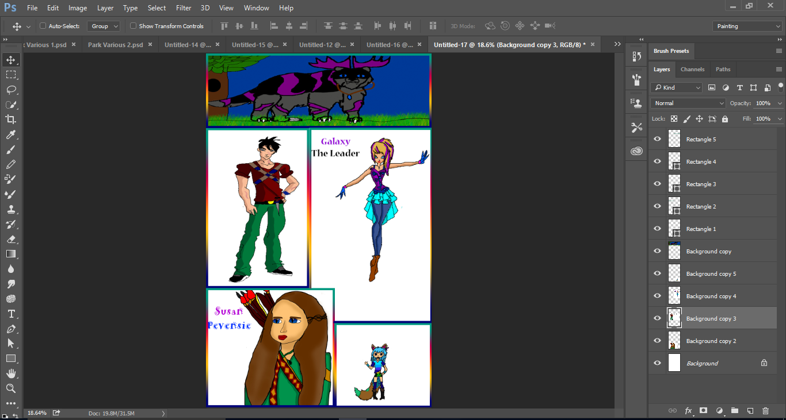
Task: Open the blend mode dropdown showing Normal
Action: coord(687,103)
